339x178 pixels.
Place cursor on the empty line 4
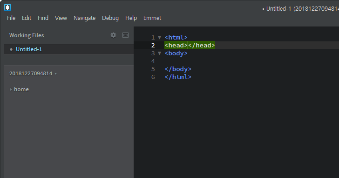[x=251, y=61]
